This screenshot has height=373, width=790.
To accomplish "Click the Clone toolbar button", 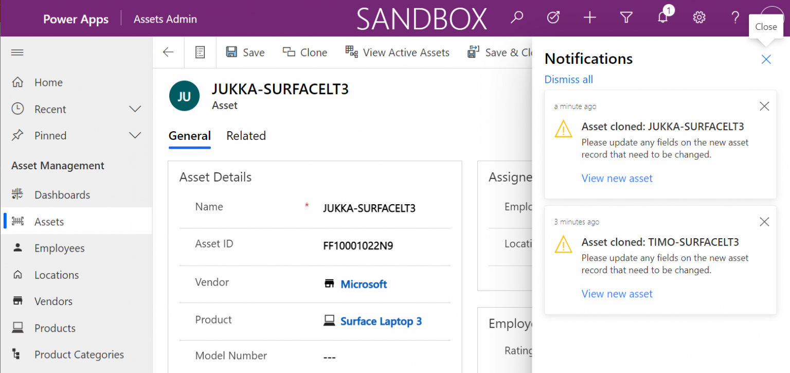I will coord(305,52).
